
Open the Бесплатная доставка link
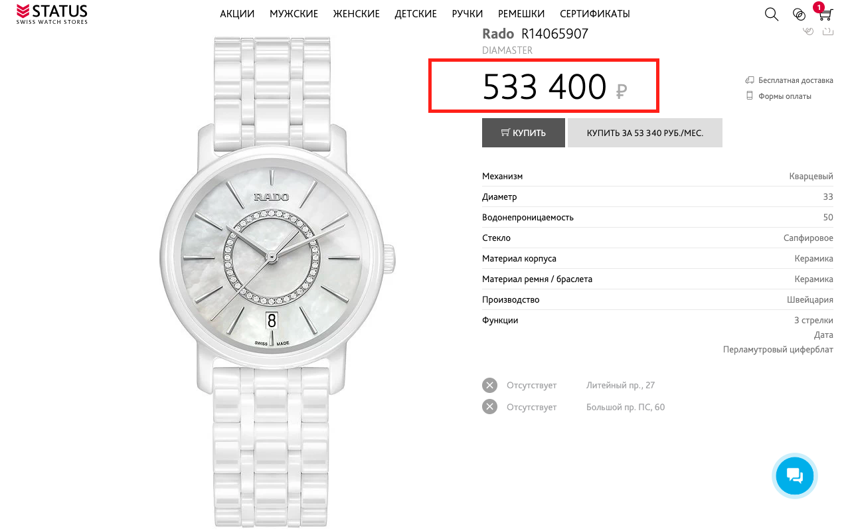[796, 80]
